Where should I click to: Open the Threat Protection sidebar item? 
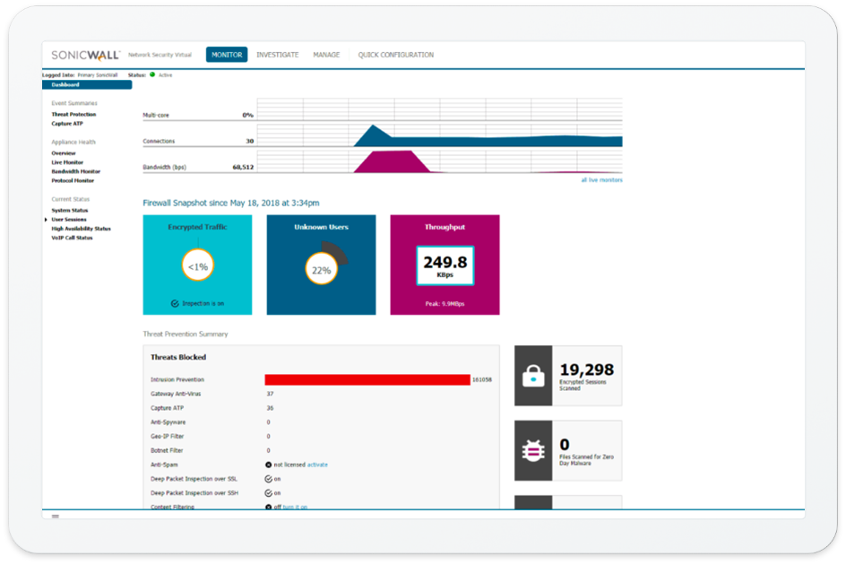pyautogui.click(x=73, y=115)
